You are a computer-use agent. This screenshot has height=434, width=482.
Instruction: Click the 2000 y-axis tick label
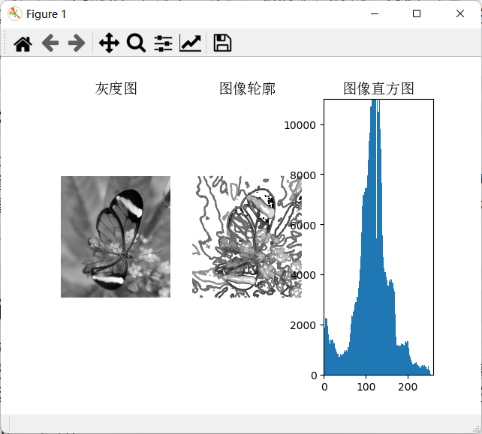click(x=303, y=325)
